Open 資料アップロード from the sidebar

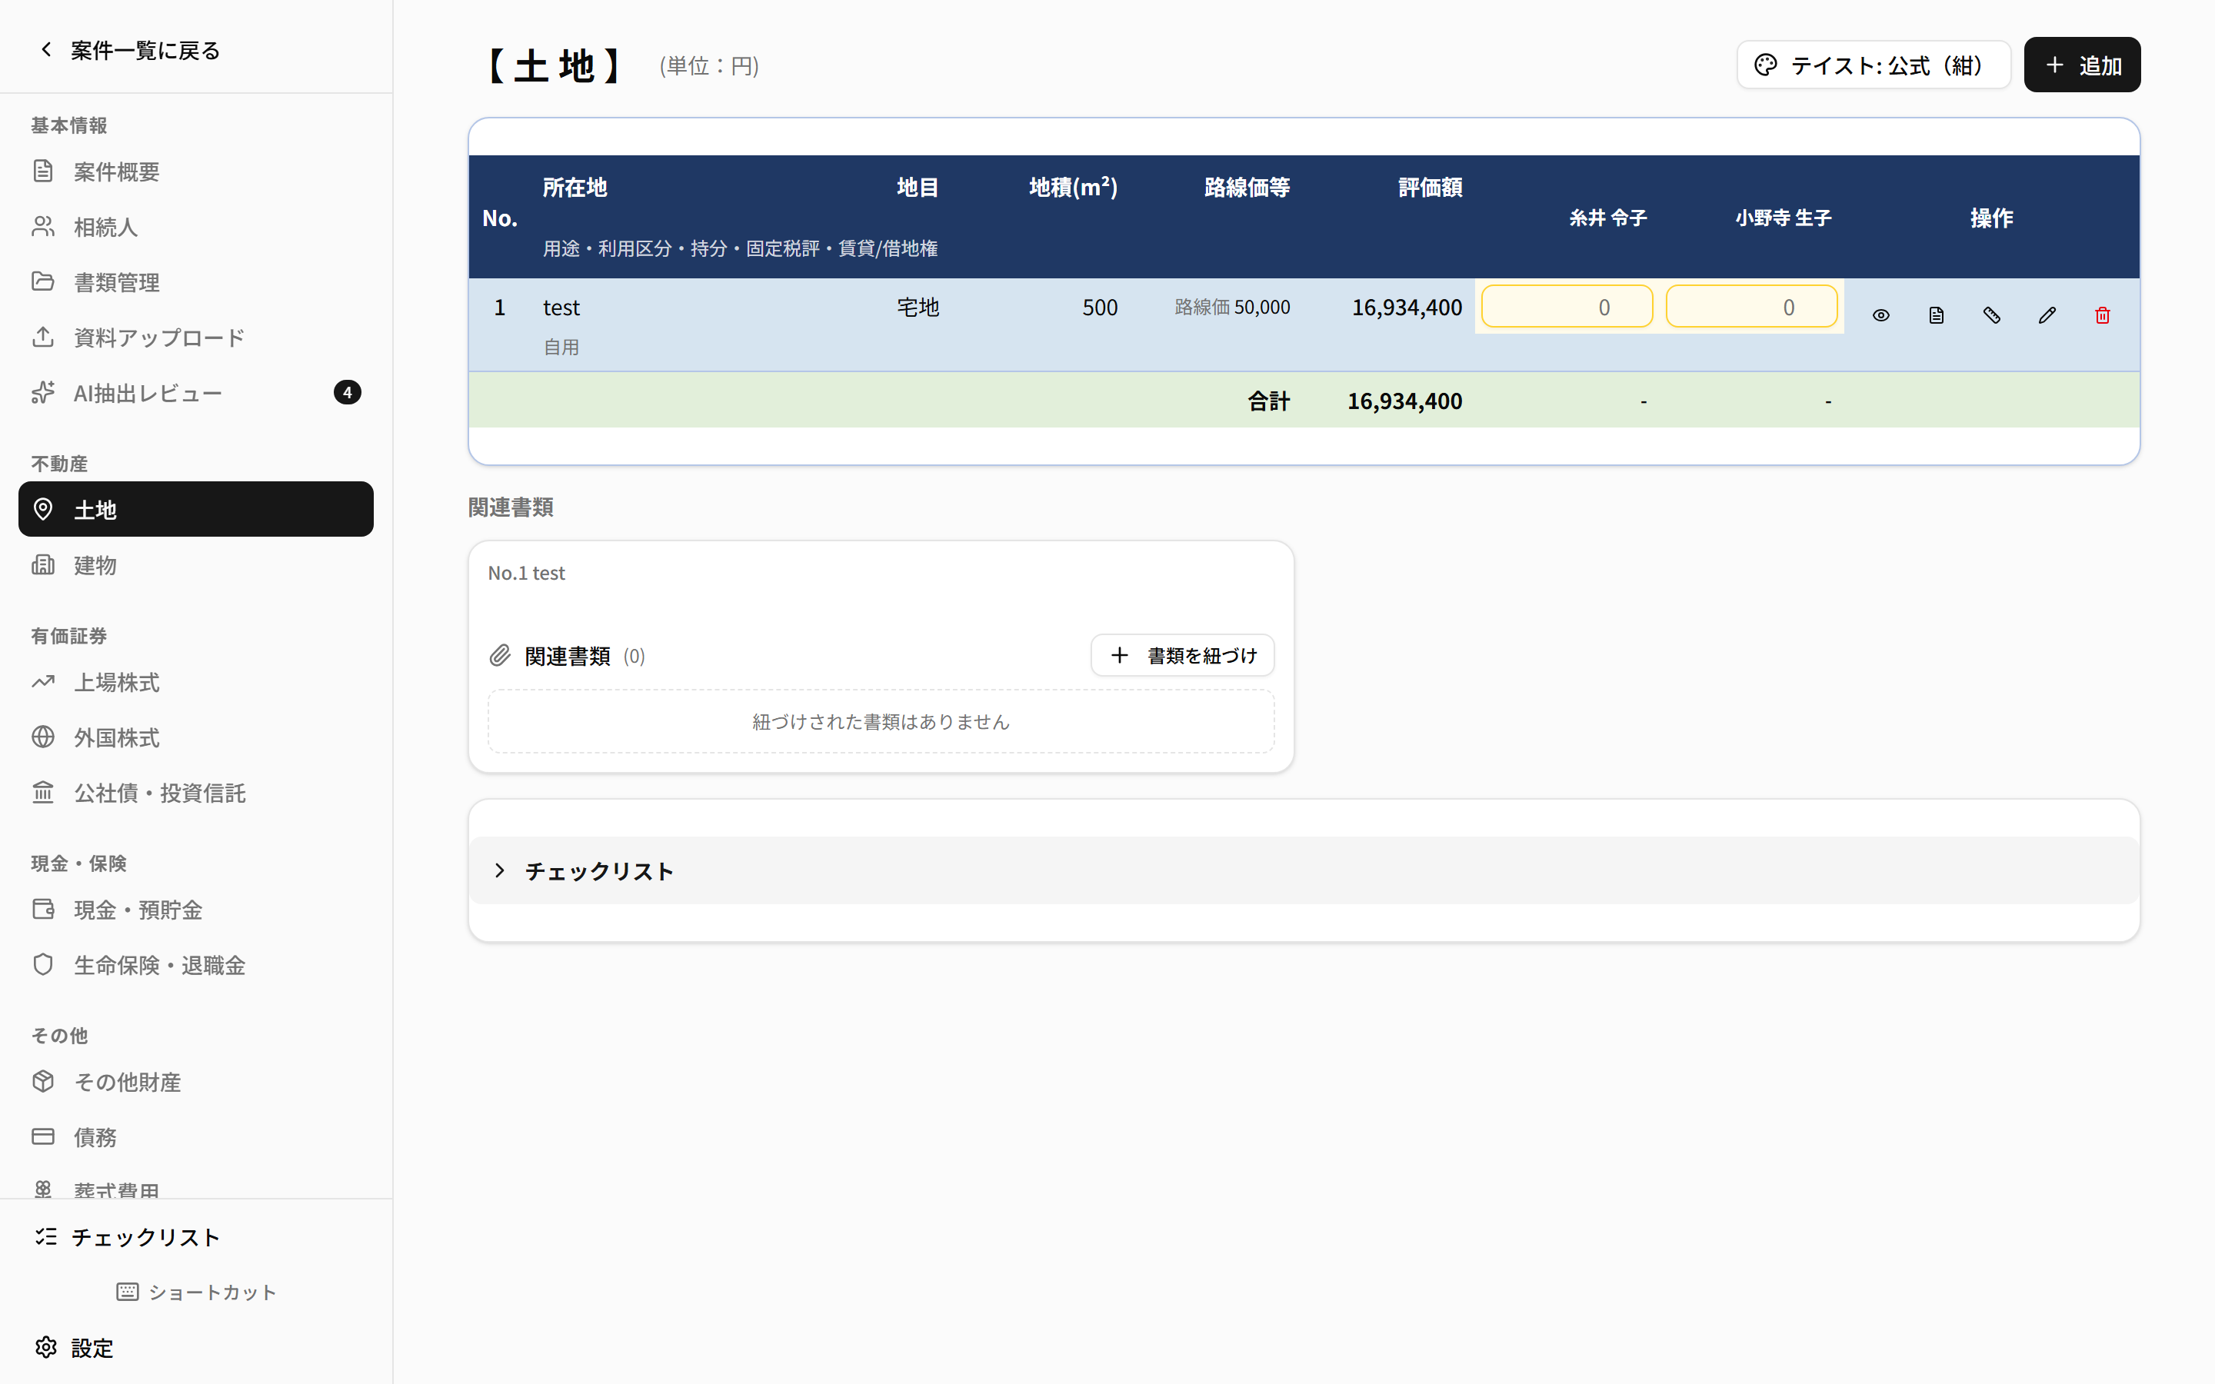(158, 337)
